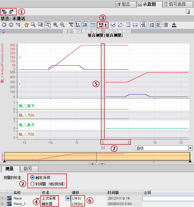Click the 轴_1_ActualPosition (mm) axis label

point(2,63)
